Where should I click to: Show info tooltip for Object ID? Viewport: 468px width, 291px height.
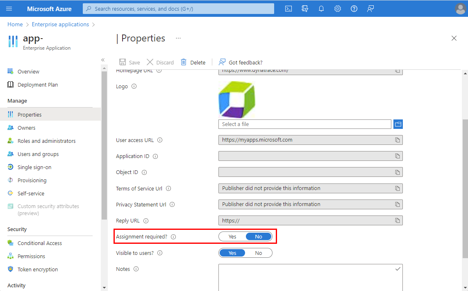145,172
